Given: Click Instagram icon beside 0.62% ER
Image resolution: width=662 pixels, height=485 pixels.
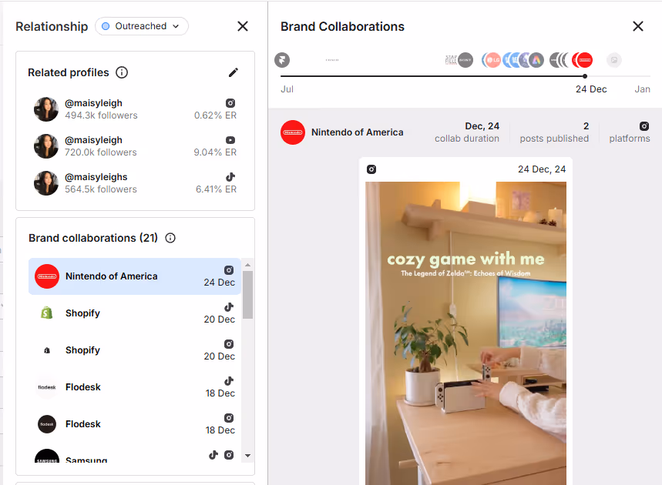Looking at the screenshot, I should tap(230, 103).
